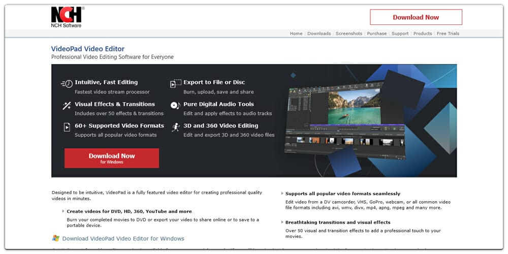Open the Purchase page

click(x=377, y=34)
